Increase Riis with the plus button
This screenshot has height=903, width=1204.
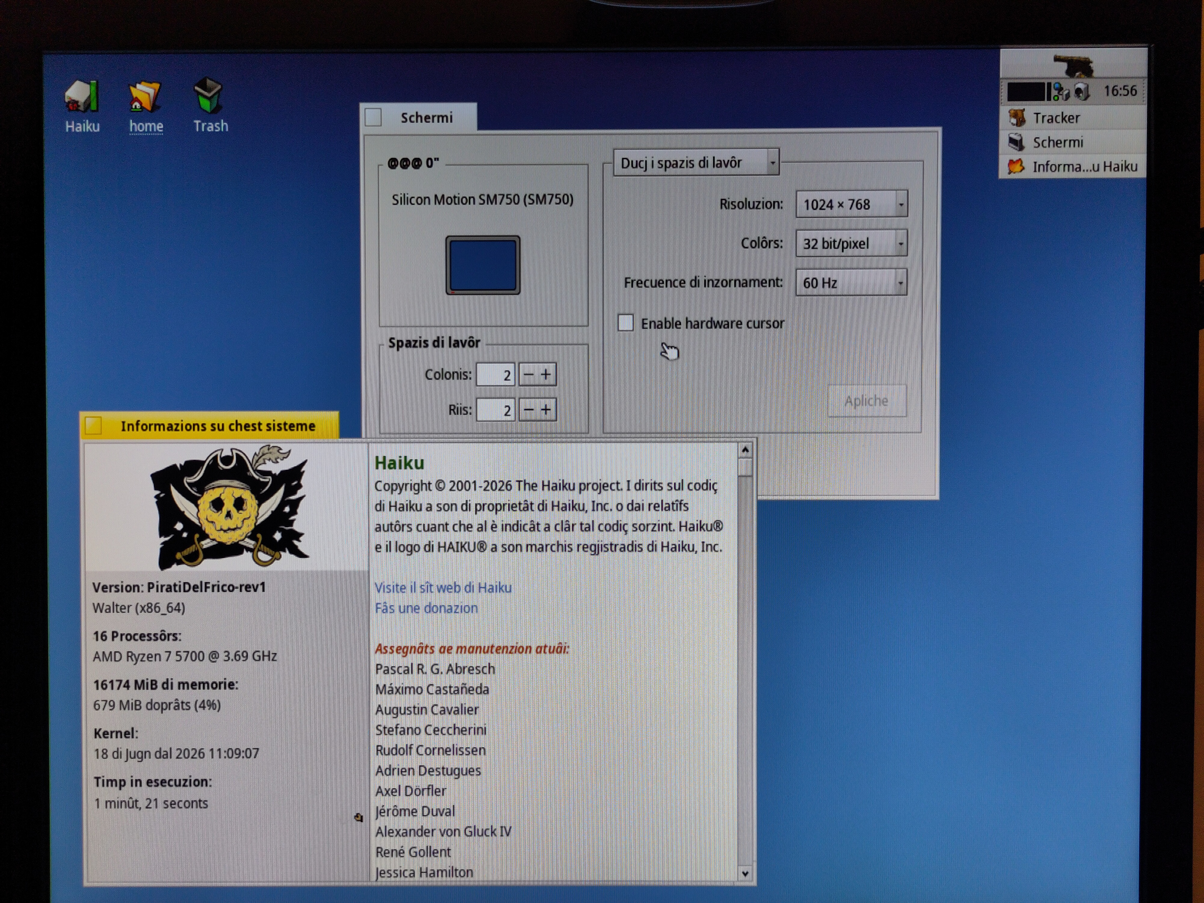547,409
